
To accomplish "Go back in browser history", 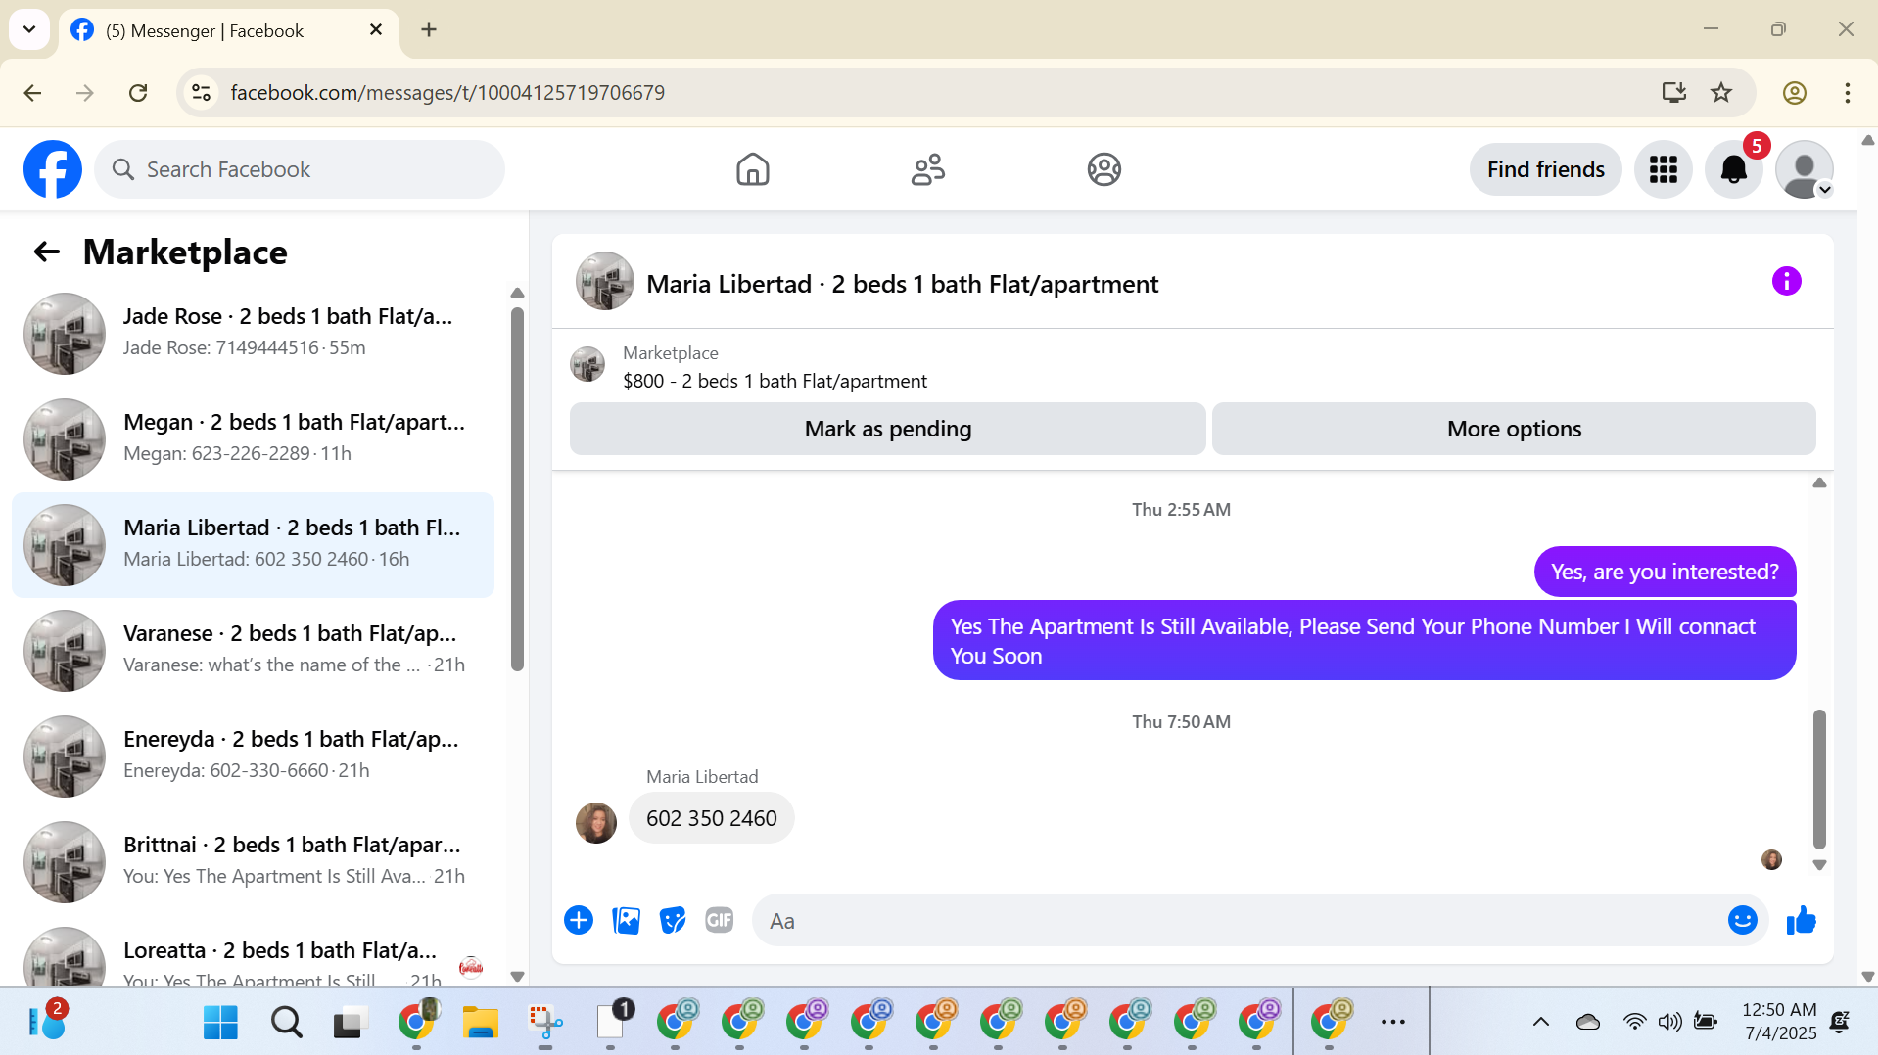I will coord(32,93).
